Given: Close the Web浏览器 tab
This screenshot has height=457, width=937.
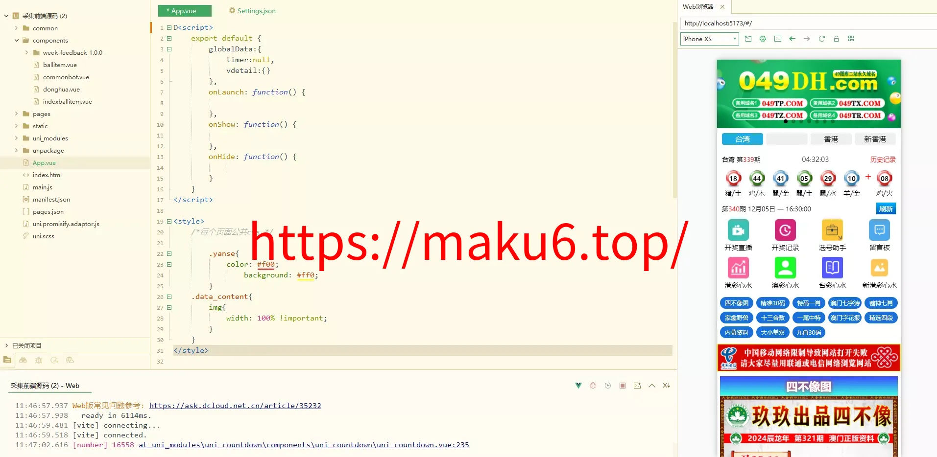Looking at the screenshot, I should pyautogui.click(x=722, y=7).
